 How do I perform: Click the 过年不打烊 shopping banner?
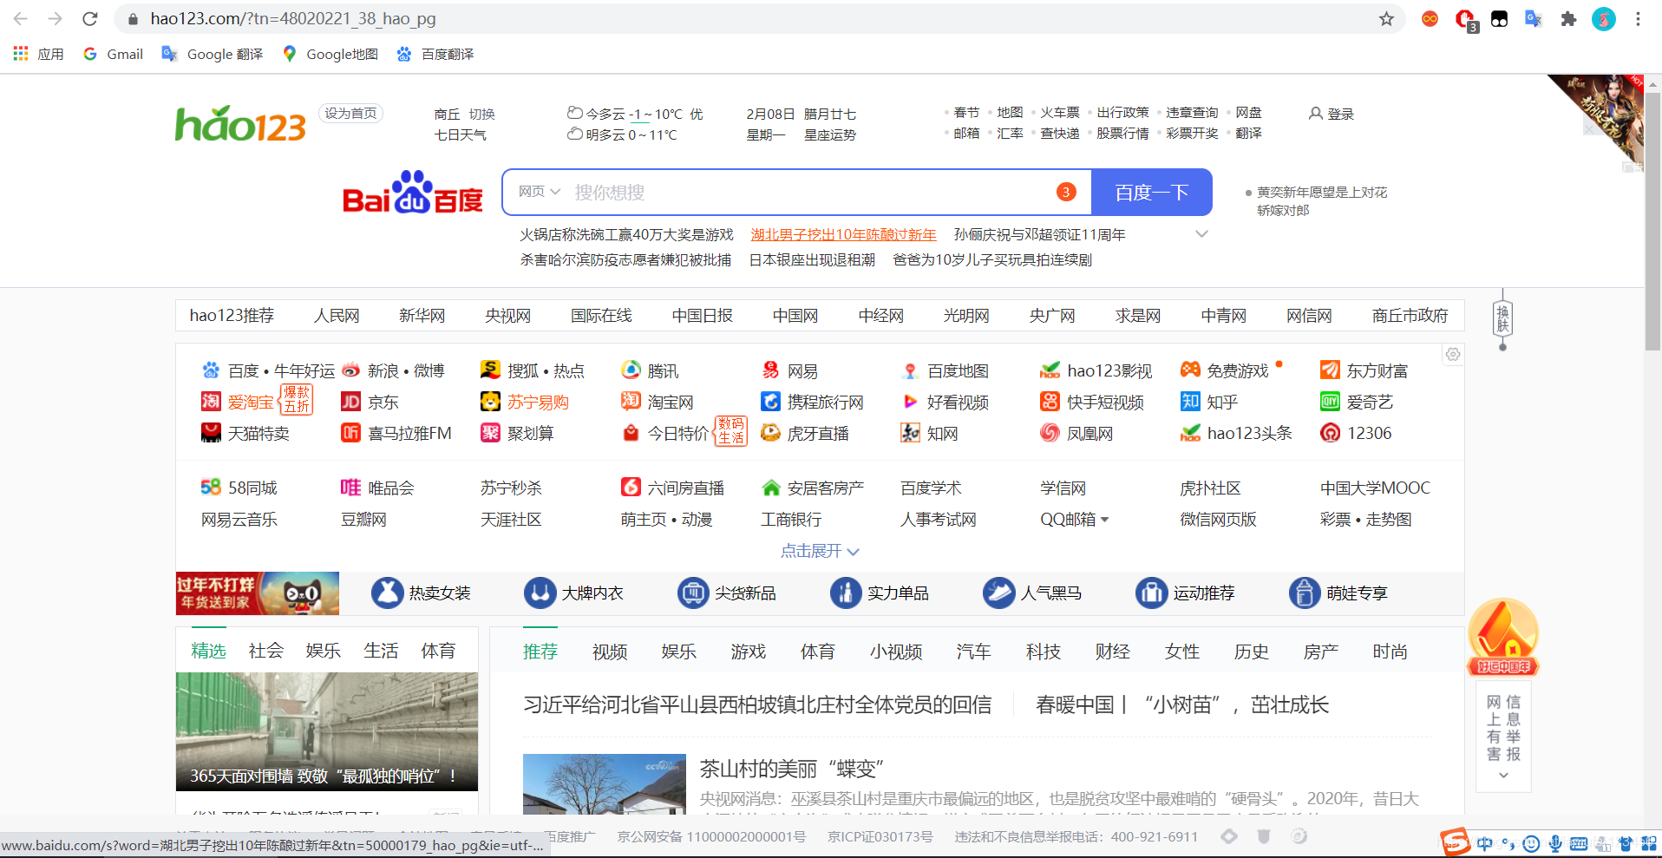(x=257, y=593)
